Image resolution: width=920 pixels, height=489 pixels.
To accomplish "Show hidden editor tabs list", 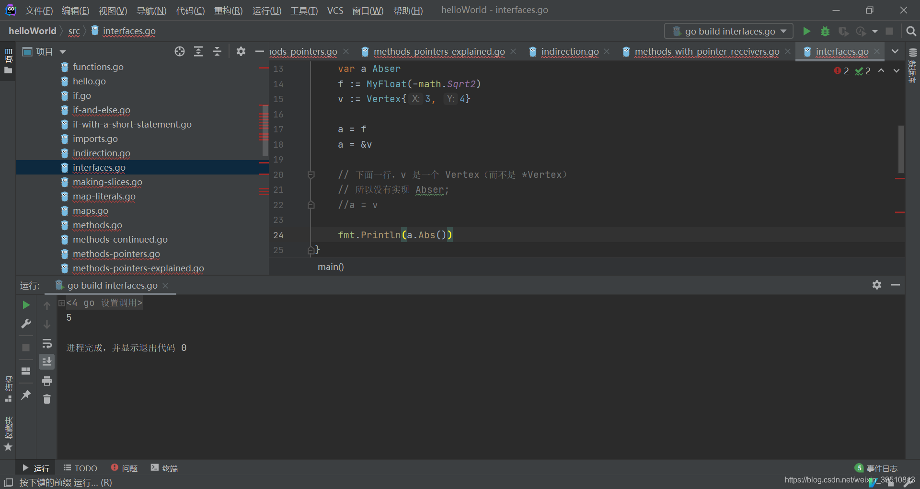I will 895,51.
